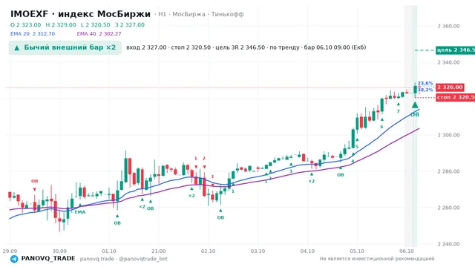This screenshot has height=267, width=475.
Task: Click the 2 280.00 price axis label
Action: click(448, 171)
